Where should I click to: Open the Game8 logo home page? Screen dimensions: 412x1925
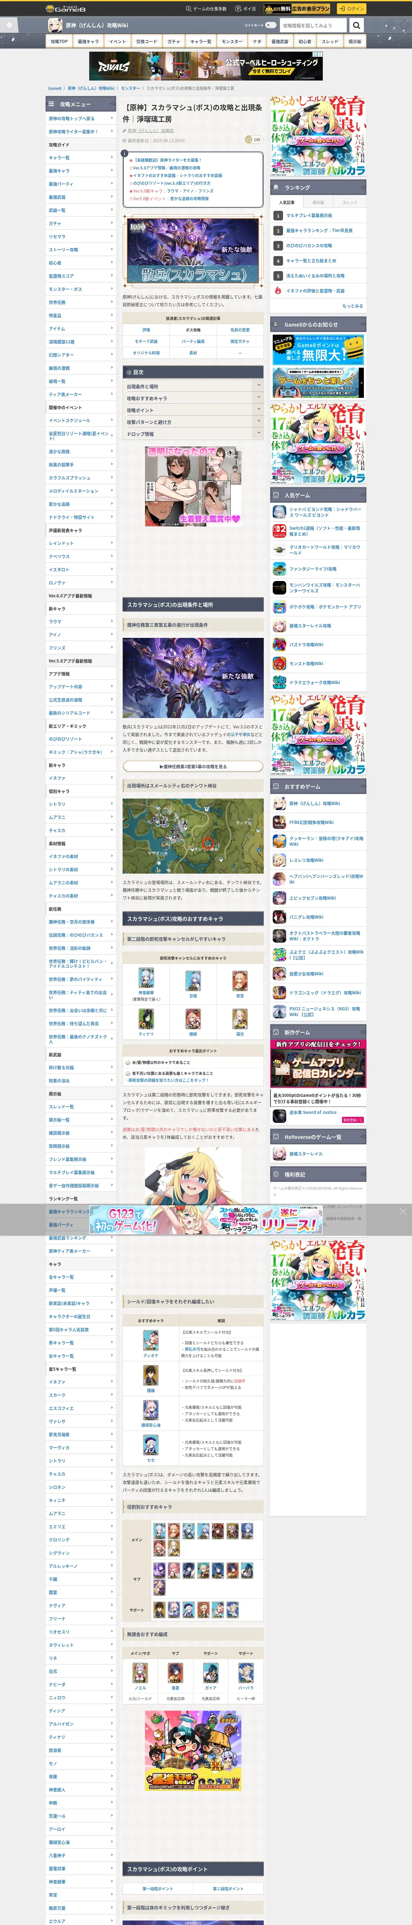point(66,8)
